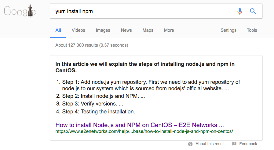Open the Settings dropdown menu

click(x=228, y=30)
